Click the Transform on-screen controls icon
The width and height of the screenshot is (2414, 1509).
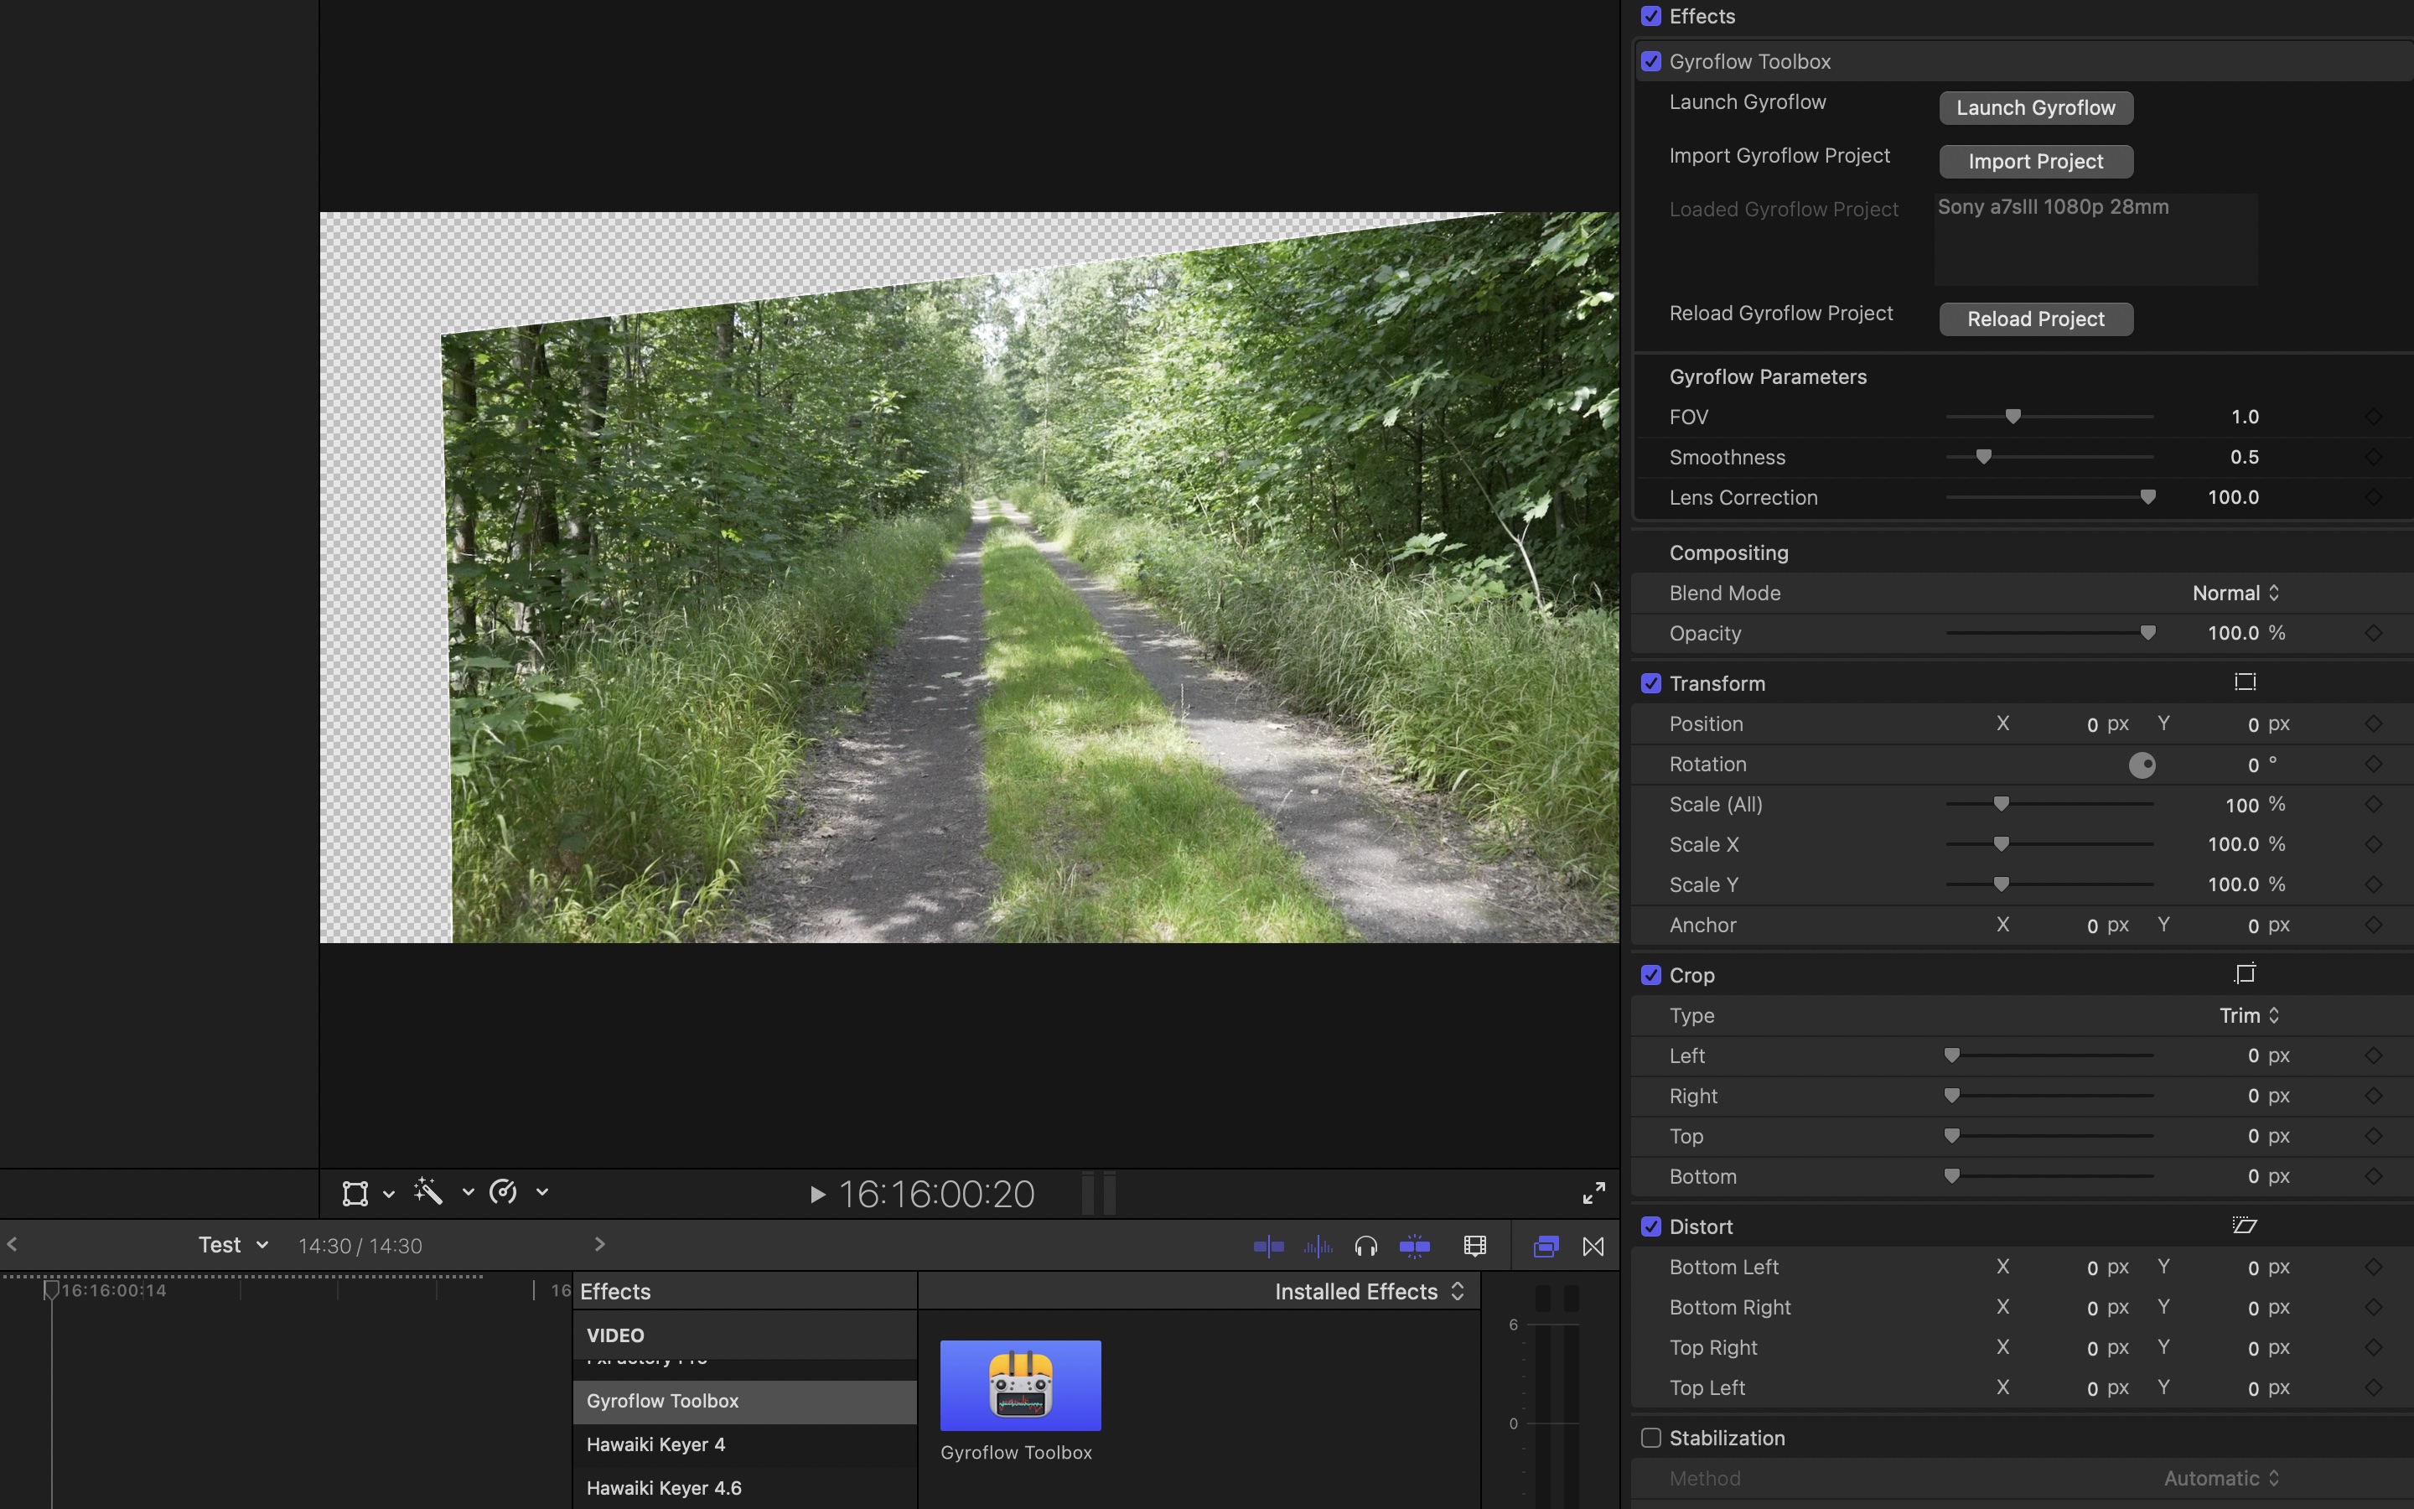2245,682
